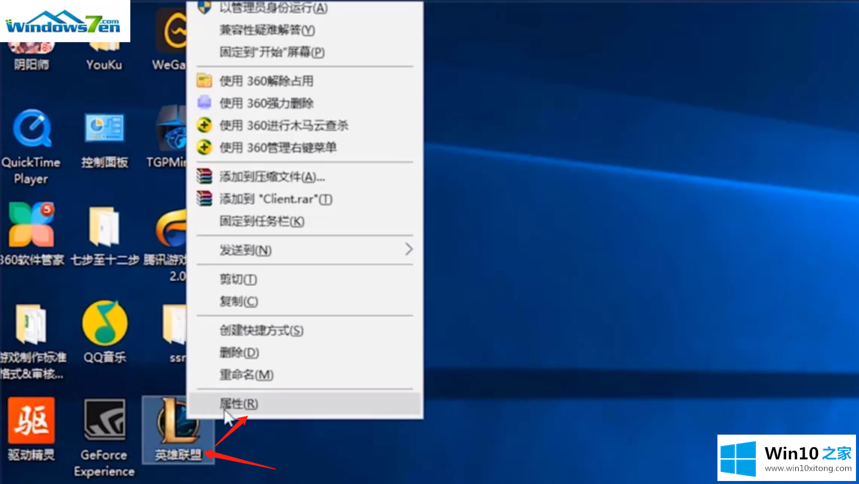This screenshot has width=859, height=484.
Task: Choose 兼容性疑难解答(Y) menu entry
Action: [305, 29]
